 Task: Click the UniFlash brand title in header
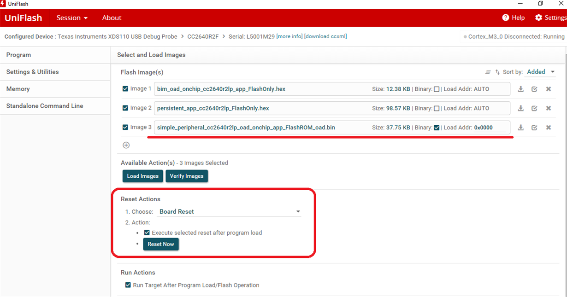pos(24,18)
